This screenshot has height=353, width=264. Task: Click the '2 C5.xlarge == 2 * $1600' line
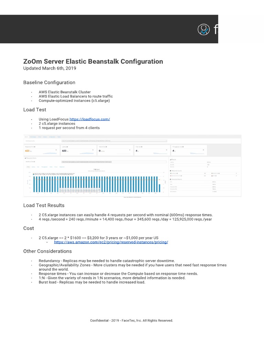coord(99,238)
